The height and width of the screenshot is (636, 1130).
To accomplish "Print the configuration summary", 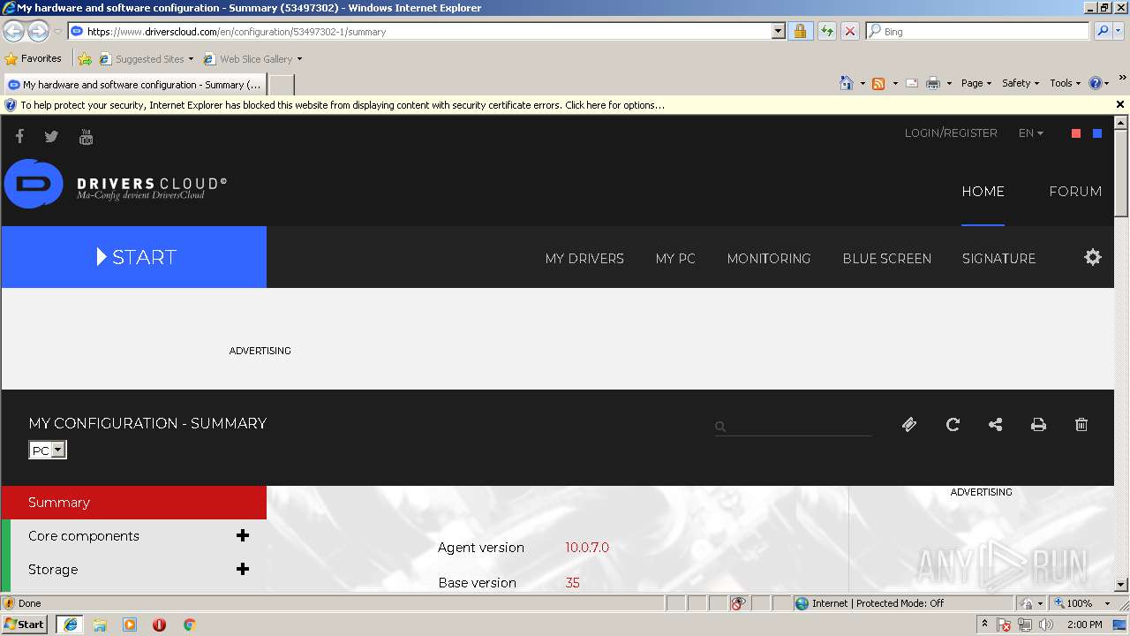I will click(x=1038, y=425).
